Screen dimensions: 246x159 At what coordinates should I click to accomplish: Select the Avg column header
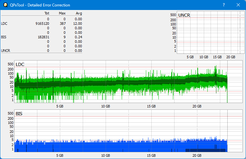(79, 13)
